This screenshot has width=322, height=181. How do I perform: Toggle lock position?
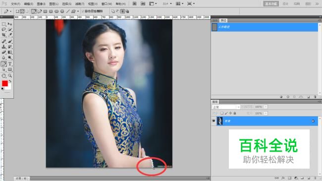click(x=231, y=113)
